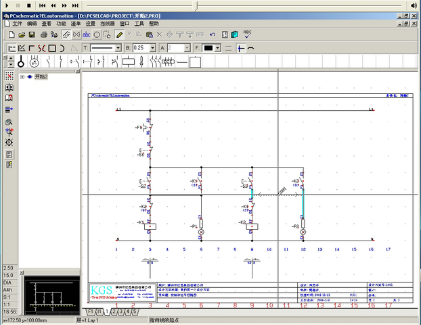
Task: Toggle the circle symbols mode button
Action: click(x=97, y=34)
